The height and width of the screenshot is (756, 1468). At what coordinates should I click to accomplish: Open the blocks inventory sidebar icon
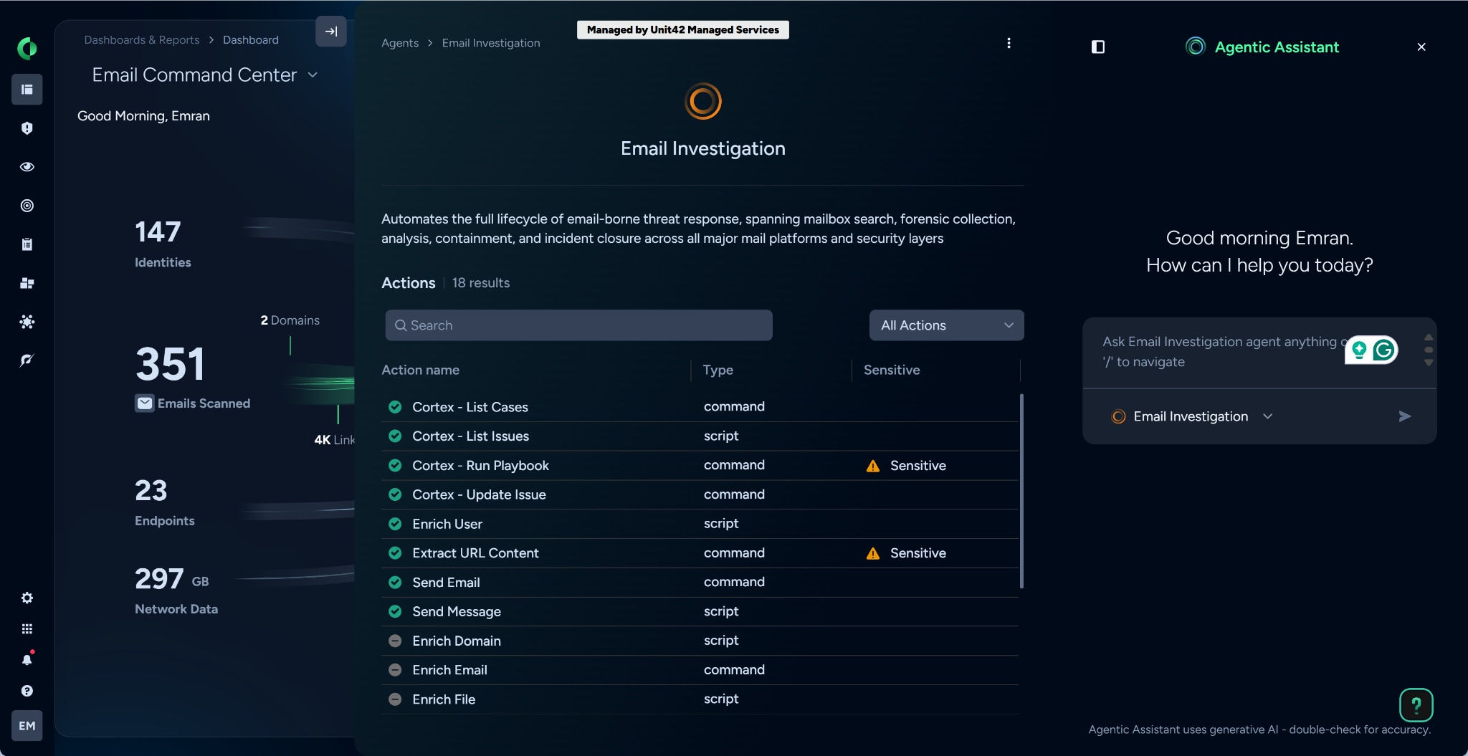pos(27,283)
